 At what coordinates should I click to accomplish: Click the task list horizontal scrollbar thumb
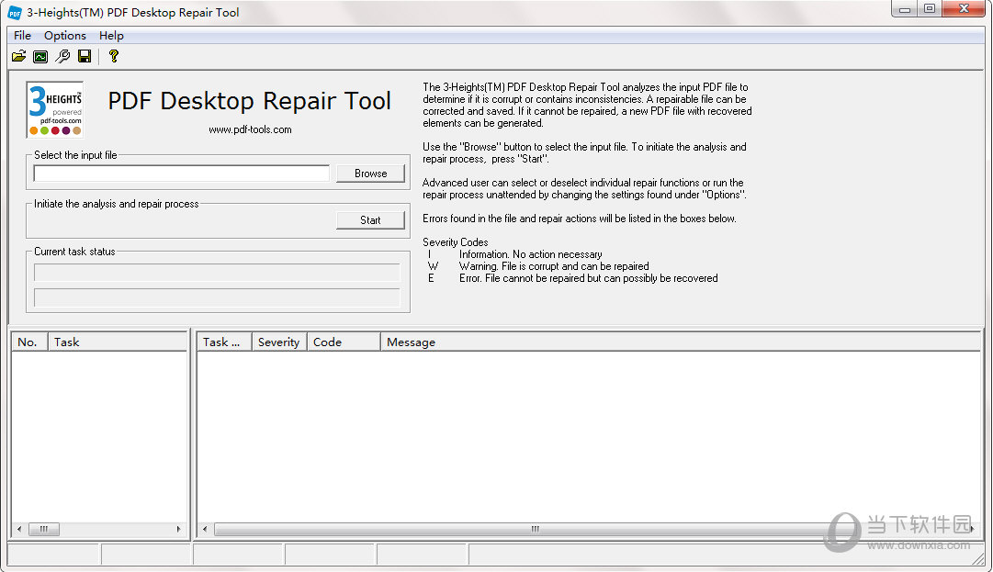tap(44, 529)
